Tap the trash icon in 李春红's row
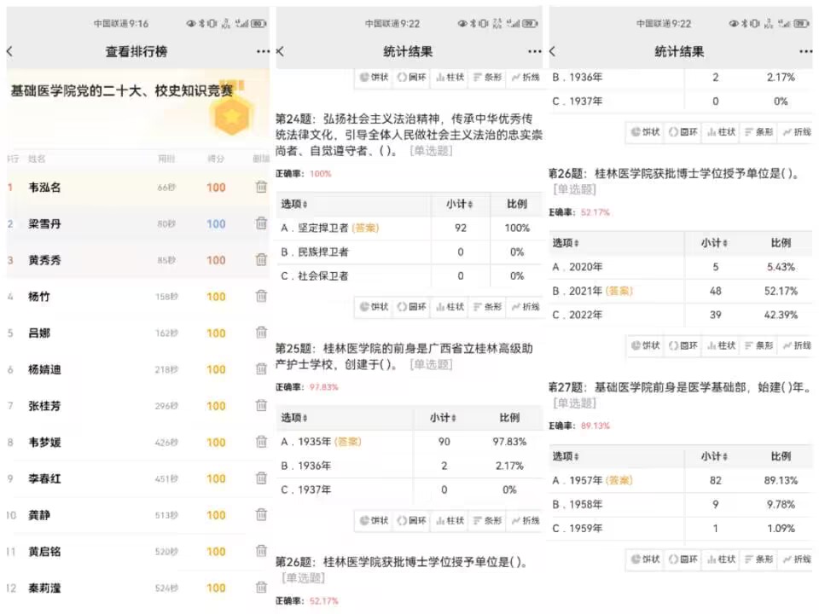Screen dimensions: 819x614 pyautogui.click(x=261, y=478)
